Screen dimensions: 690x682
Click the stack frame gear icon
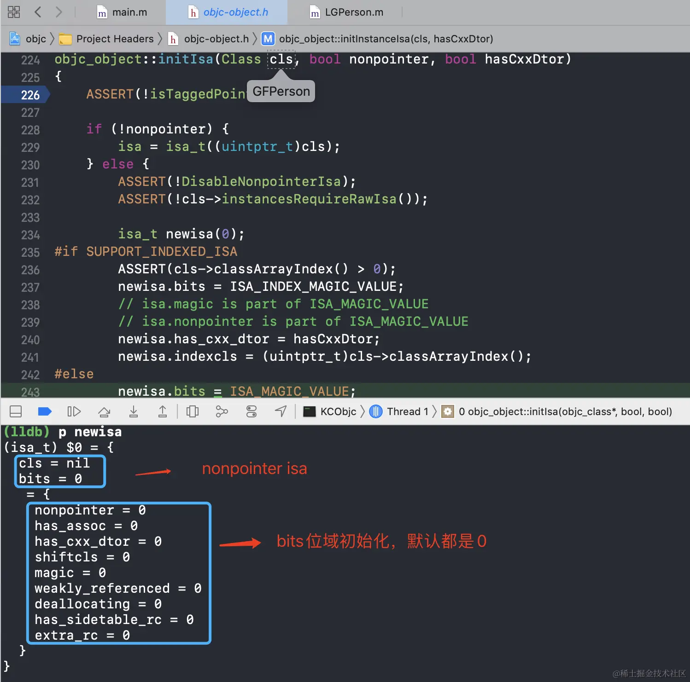click(448, 411)
